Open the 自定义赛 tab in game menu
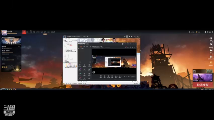 (53, 32)
